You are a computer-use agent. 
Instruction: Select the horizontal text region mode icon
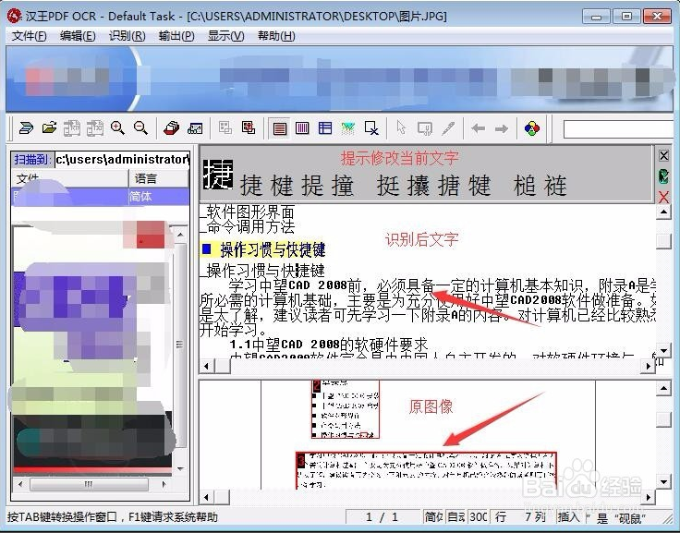point(280,128)
